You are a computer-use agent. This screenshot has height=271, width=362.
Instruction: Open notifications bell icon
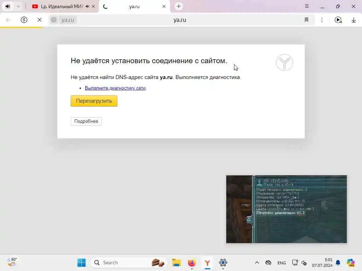click(338, 263)
